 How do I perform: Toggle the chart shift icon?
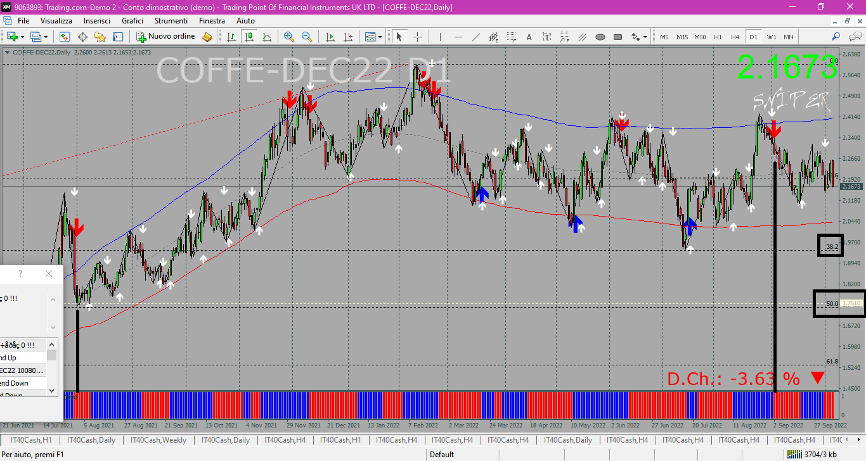(x=347, y=37)
